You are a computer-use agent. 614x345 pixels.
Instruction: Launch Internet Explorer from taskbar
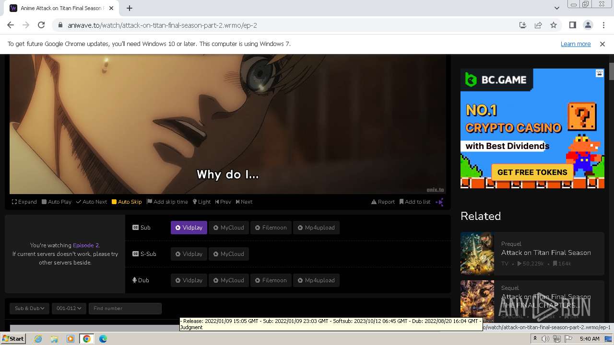(38, 339)
